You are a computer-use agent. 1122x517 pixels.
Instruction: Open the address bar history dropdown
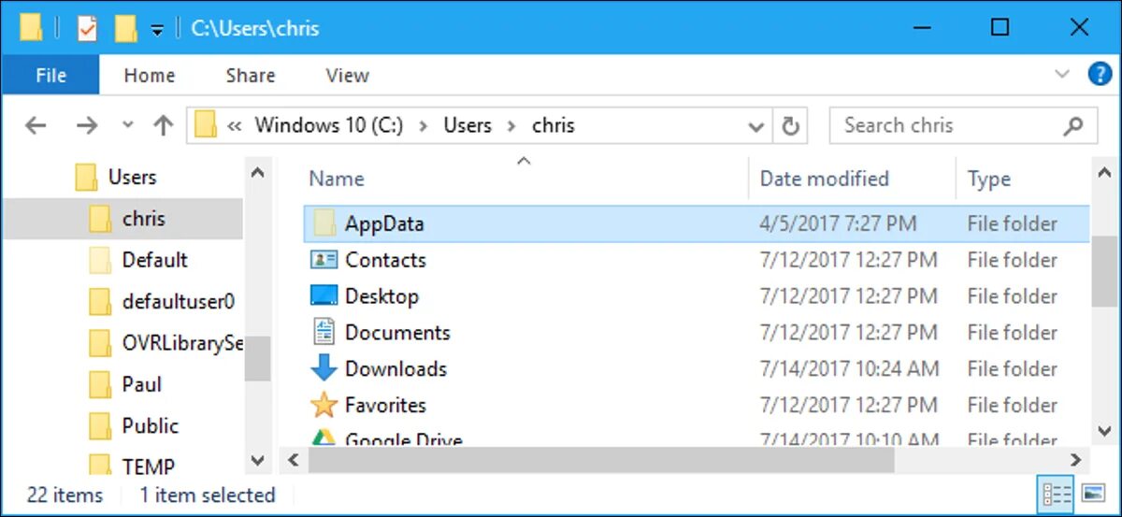(x=756, y=126)
